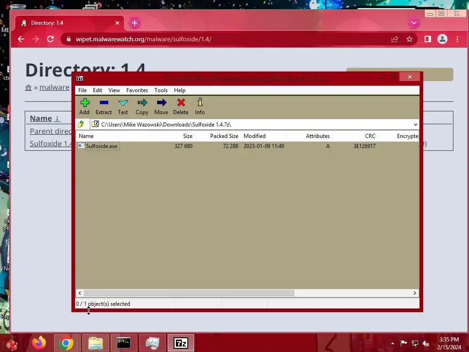Open the Info tool
Screen dimensions: 469x352
200,106
